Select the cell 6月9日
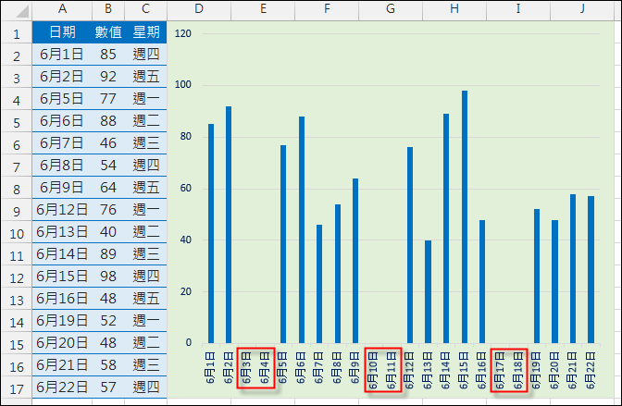This screenshot has height=406, width=622. tap(62, 188)
